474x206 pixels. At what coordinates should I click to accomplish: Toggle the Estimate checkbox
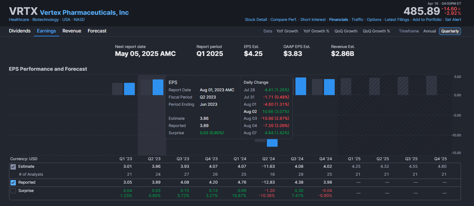point(13,167)
